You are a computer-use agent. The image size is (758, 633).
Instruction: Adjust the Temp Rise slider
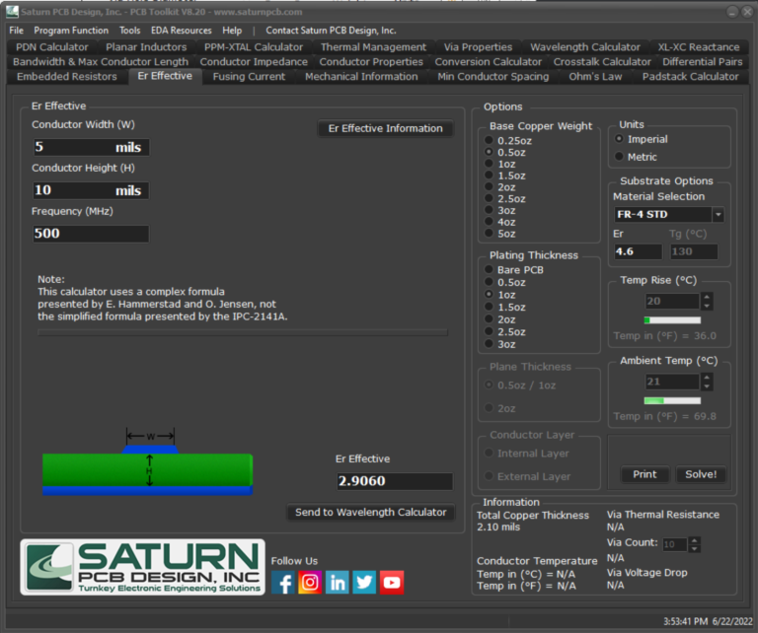pos(672,320)
